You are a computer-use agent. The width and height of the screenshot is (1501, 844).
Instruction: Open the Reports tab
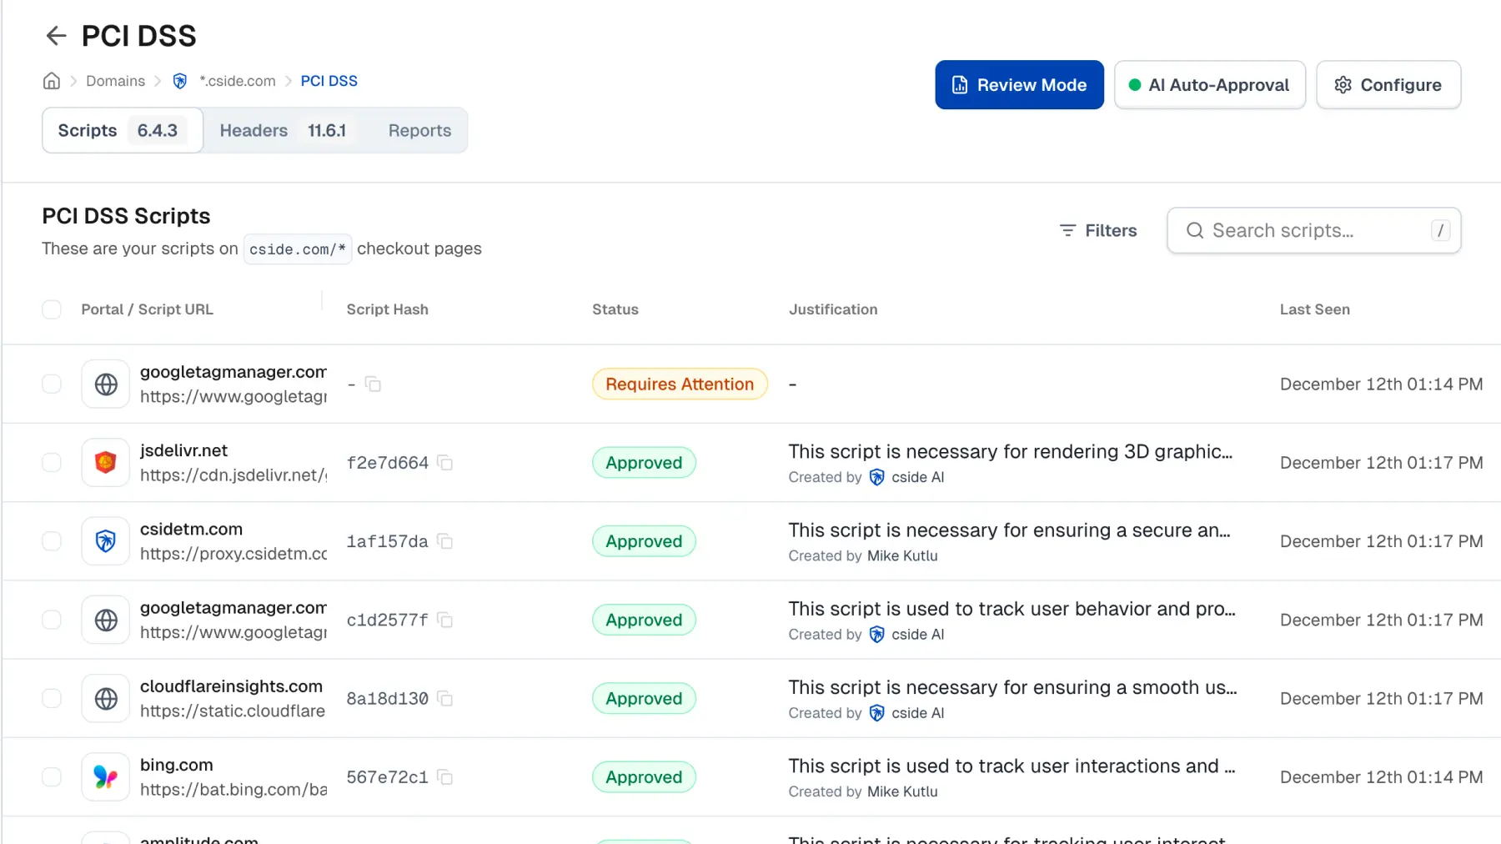point(419,130)
